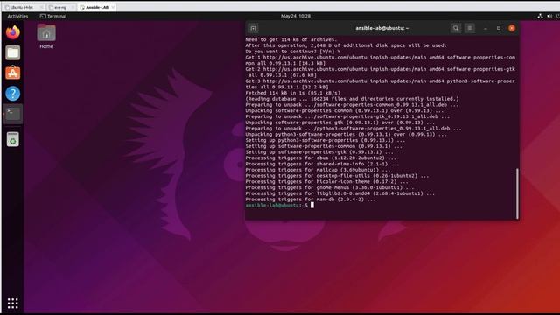Minimize the terminal window
Screen dimensions: 560x315
tap(486, 28)
